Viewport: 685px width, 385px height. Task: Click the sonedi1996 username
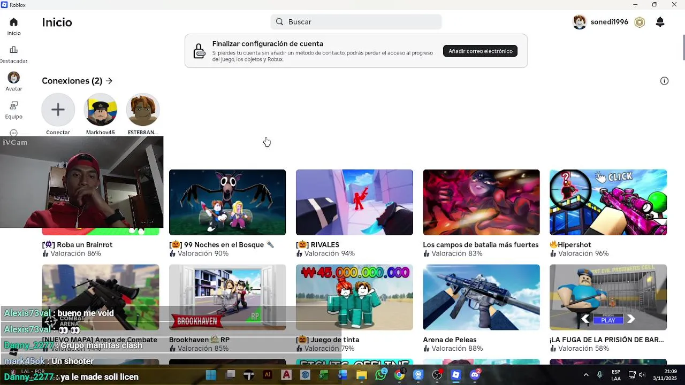(609, 22)
